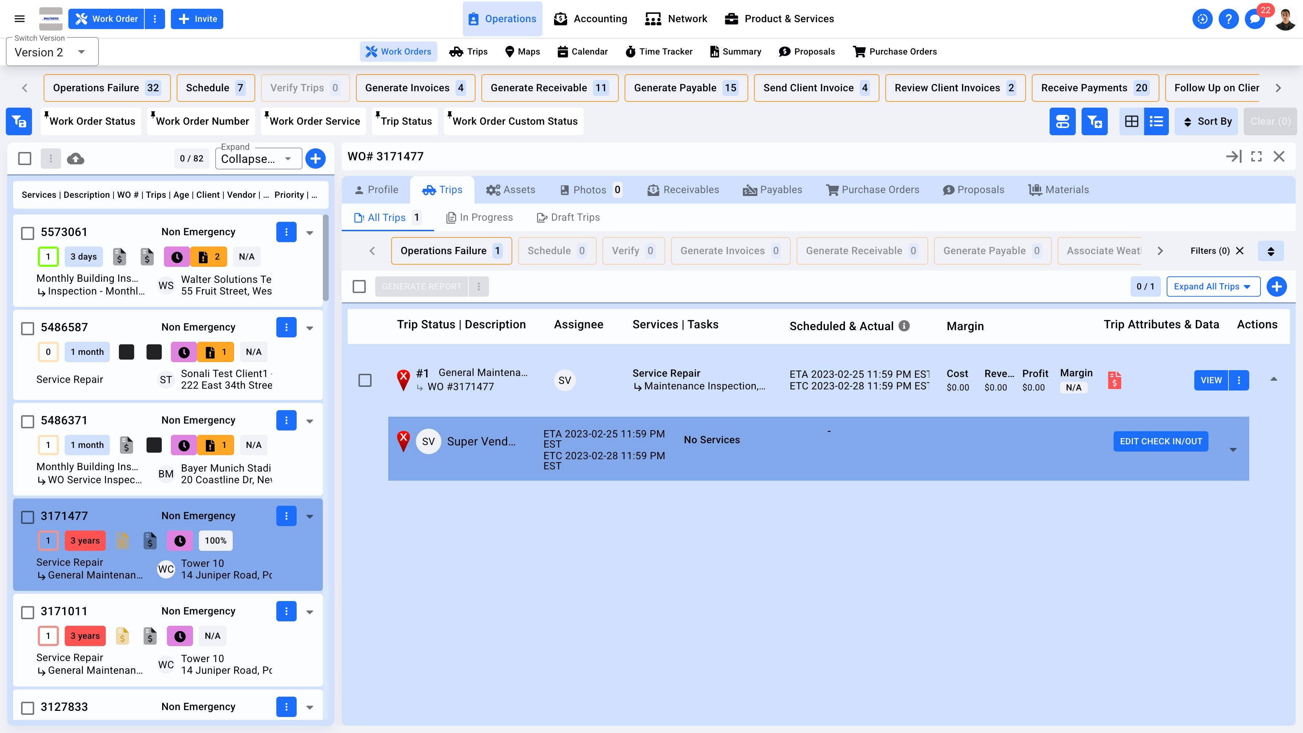Expand work order 5486587 card chevron
Image resolution: width=1303 pixels, height=733 pixels.
tap(309, 328)
